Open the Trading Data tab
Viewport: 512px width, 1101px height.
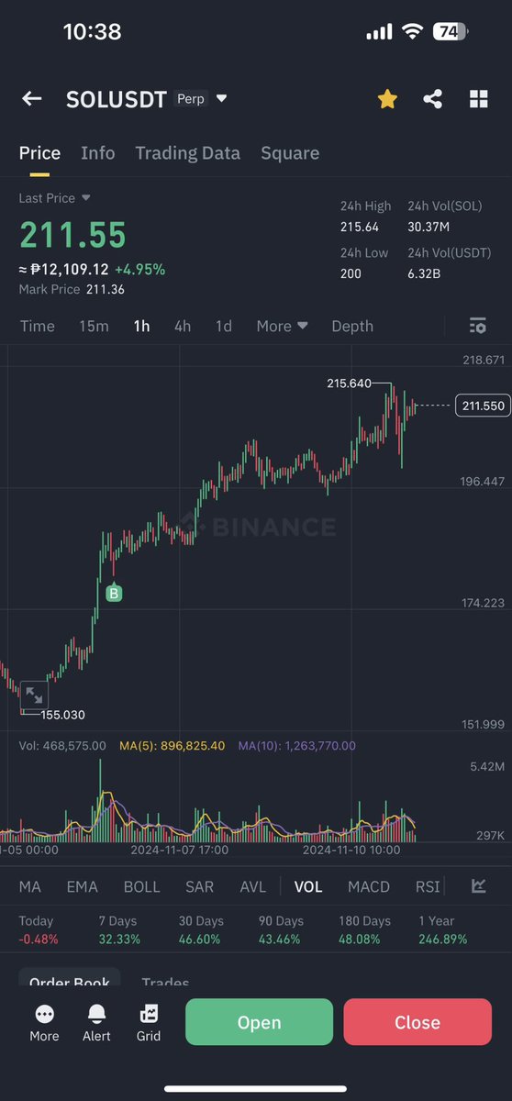187,153
